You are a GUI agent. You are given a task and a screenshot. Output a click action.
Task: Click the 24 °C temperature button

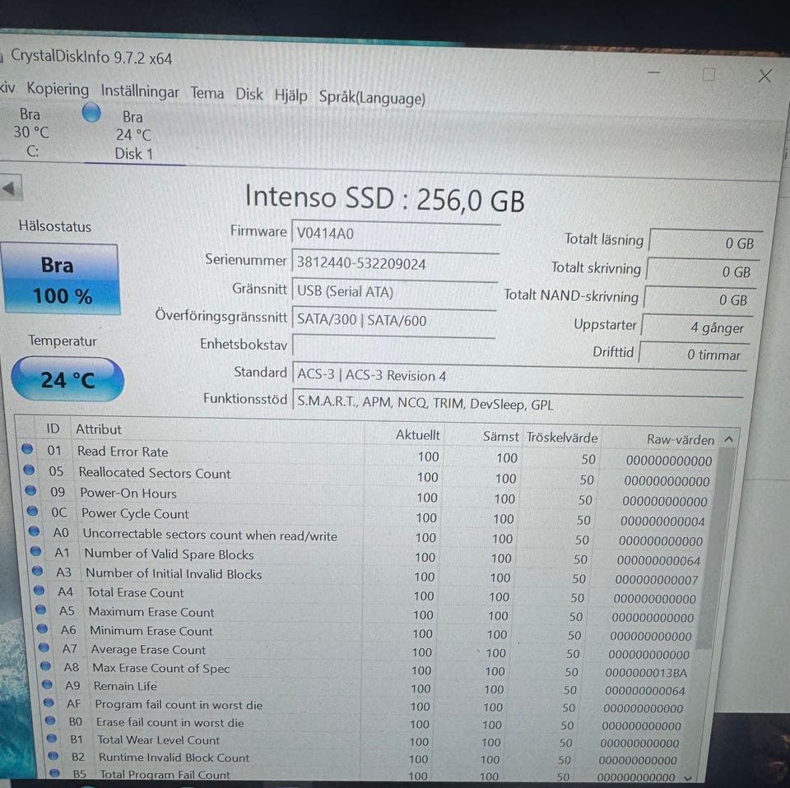tap(67, 380)
